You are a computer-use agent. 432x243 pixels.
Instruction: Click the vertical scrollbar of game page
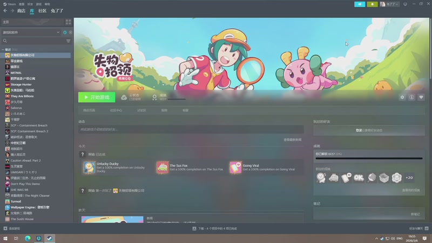[430, 49]
